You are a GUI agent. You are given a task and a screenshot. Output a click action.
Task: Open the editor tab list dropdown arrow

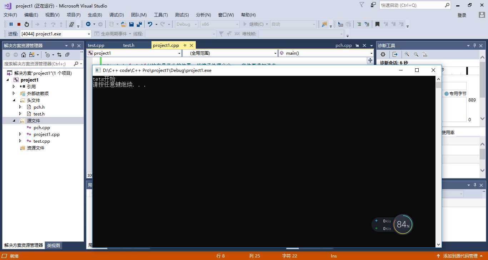[372, 45]
